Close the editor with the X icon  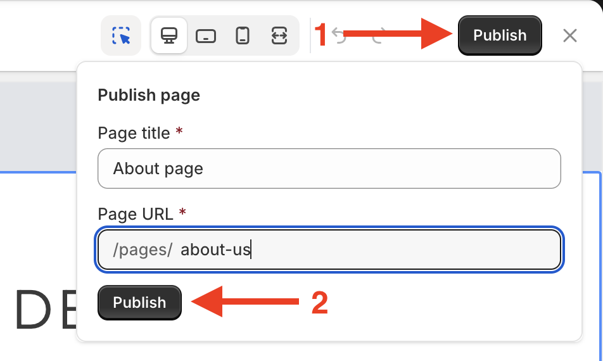coord(569,35)
